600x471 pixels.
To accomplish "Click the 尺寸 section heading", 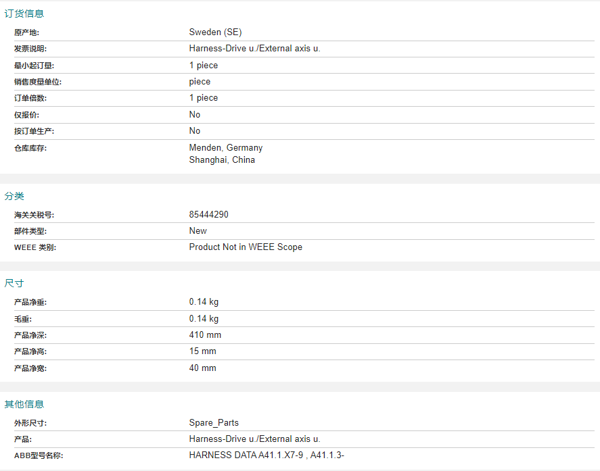I will coord(14,283).
